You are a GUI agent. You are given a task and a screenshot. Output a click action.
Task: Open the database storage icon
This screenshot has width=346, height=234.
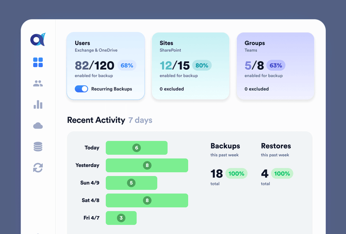point(38,147)
